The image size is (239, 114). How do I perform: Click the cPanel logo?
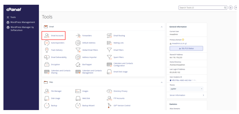[14, 9]
